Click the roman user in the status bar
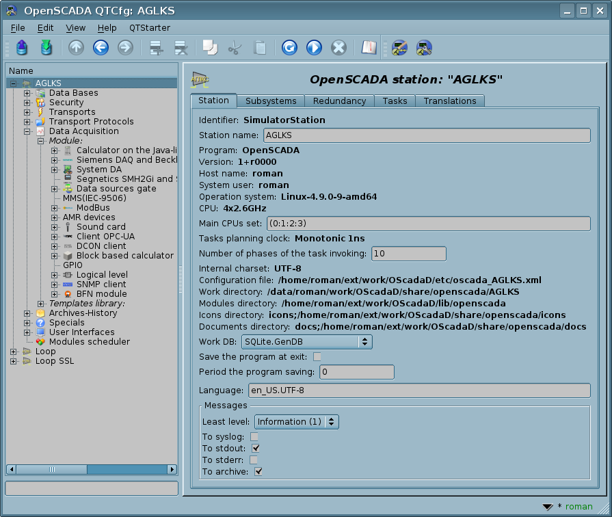Image resolution: width=612 pixels, height=517 pixels. click(x=578, y=507)
